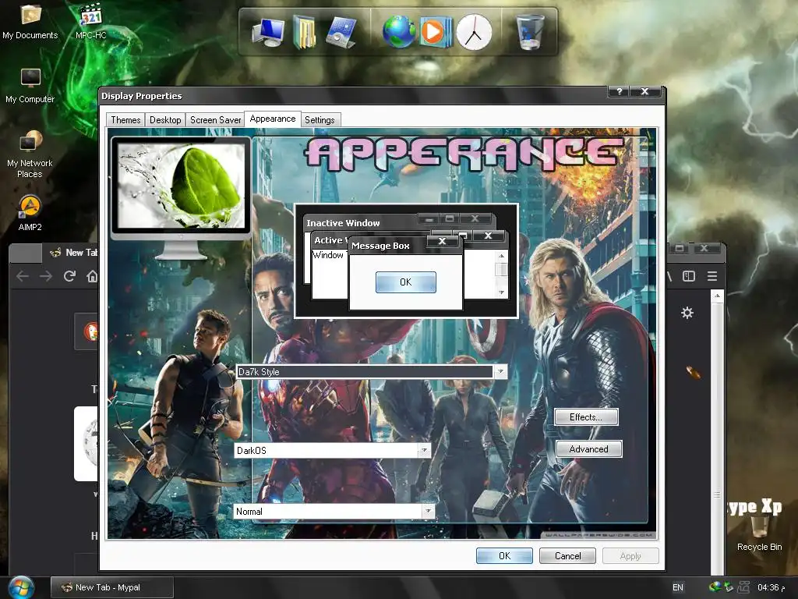Open the My Documents desktop icon
Viewport: 798px width, 599px height.
(30, 21)
